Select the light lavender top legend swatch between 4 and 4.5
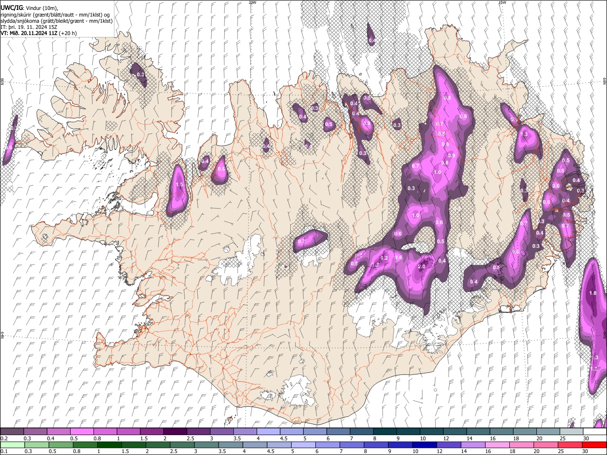 (x=268, y=432)
